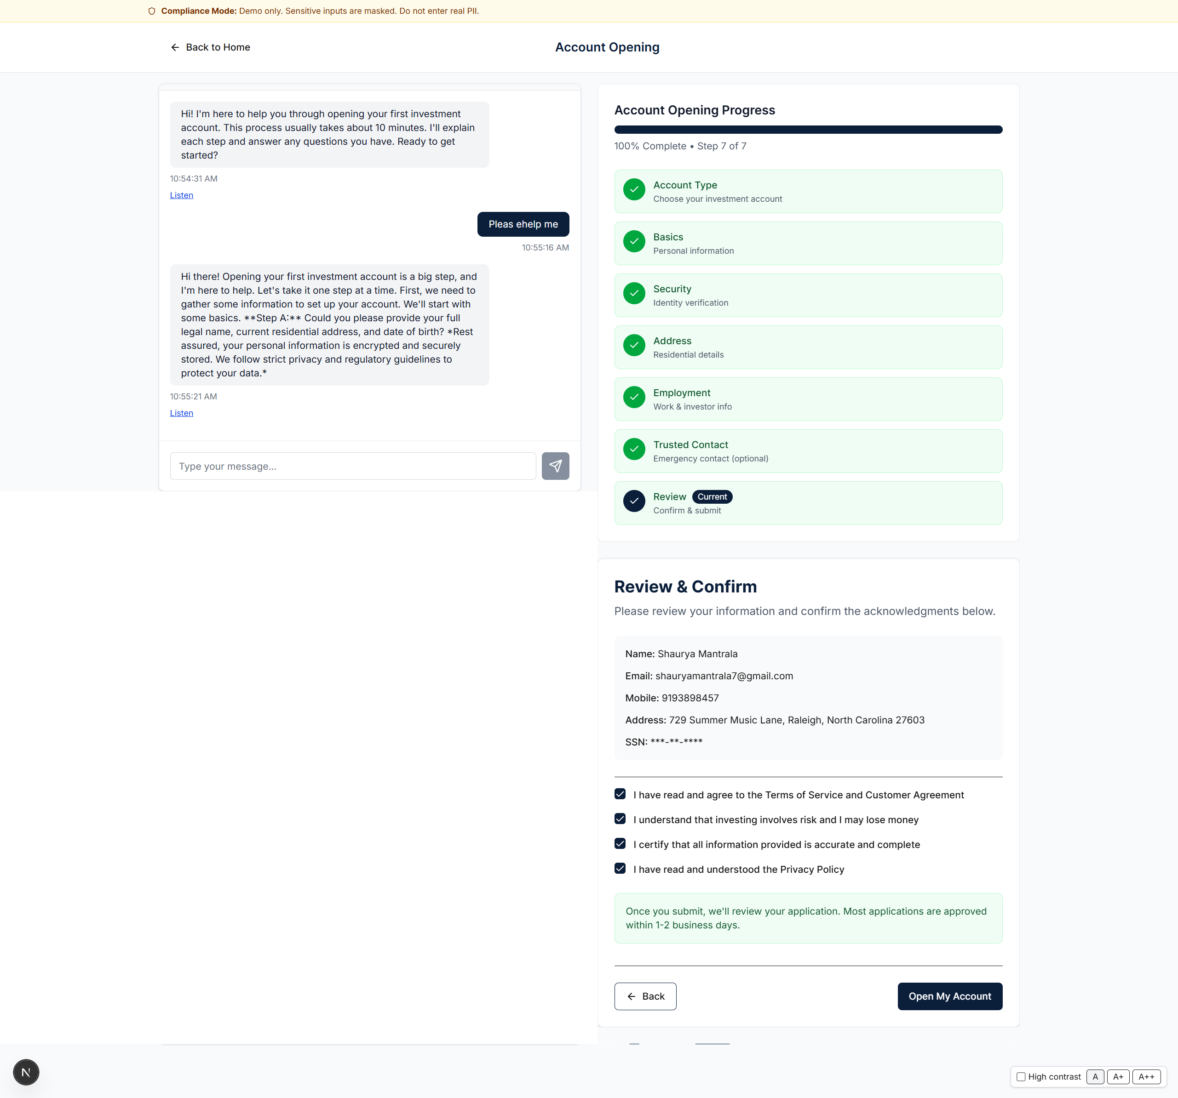Click the Security step checkmark icon
Image resolution: width=1178 pixels, height=1098 pixels.
coord(634,293)
